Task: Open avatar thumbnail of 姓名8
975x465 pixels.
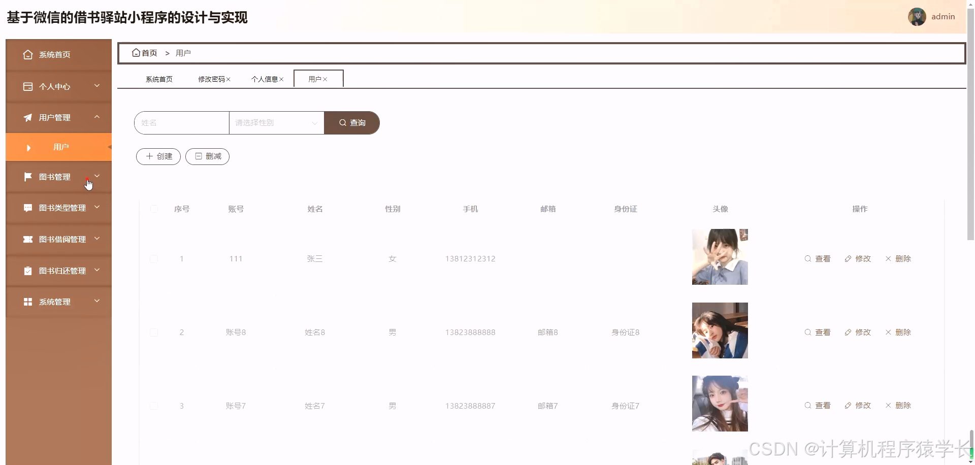Action: pos(720,330)
